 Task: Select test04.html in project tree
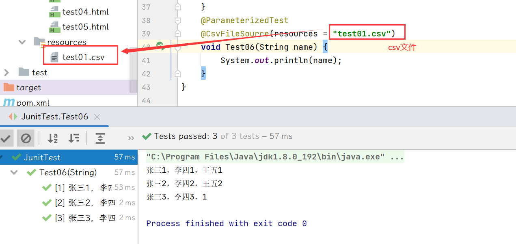[85, 12]
